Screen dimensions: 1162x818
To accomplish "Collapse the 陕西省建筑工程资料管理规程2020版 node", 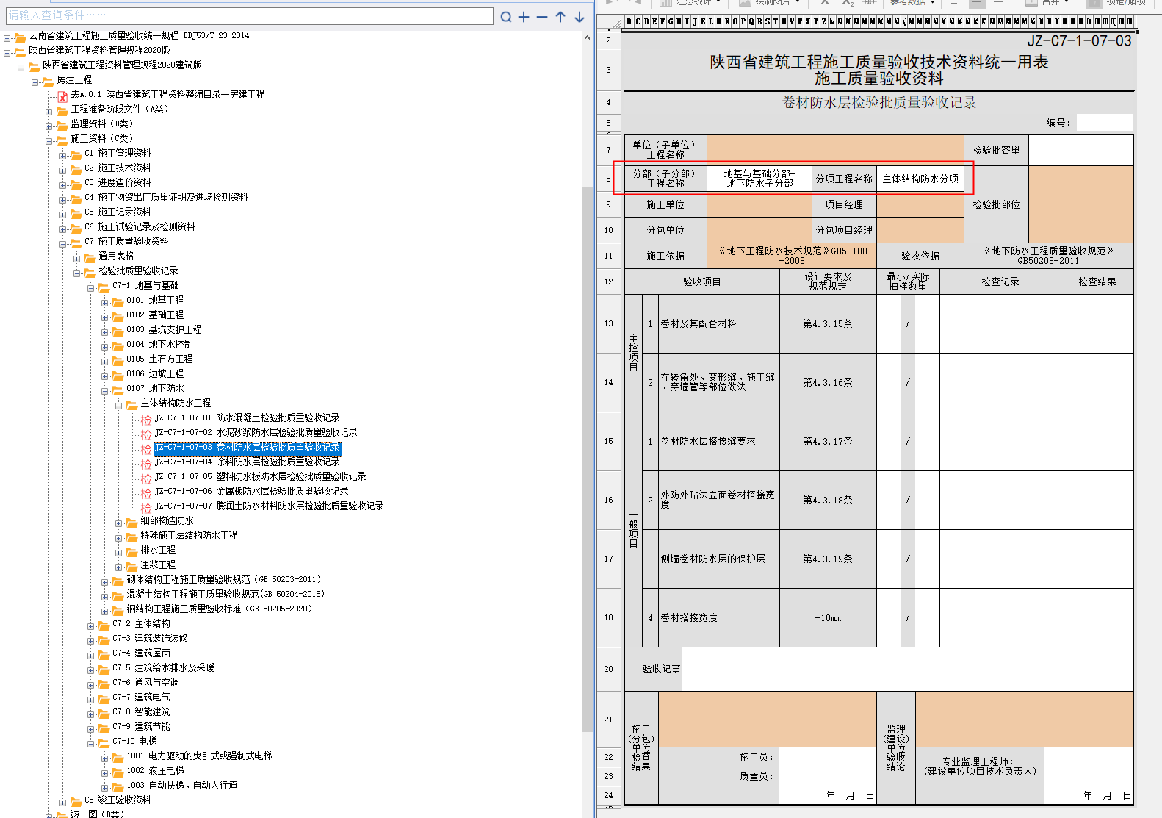I will click(x=7, y=52).
